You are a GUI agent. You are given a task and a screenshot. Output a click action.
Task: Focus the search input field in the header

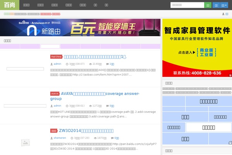[187, 5]
